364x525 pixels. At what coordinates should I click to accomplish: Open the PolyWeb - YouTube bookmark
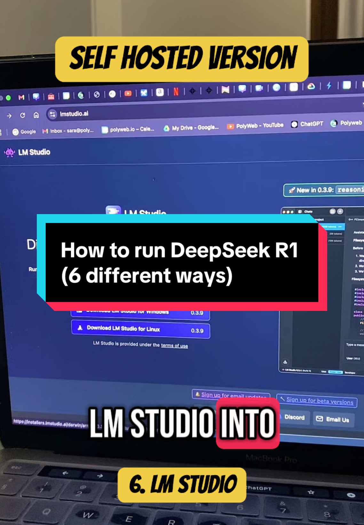click(x=255, y=126)
